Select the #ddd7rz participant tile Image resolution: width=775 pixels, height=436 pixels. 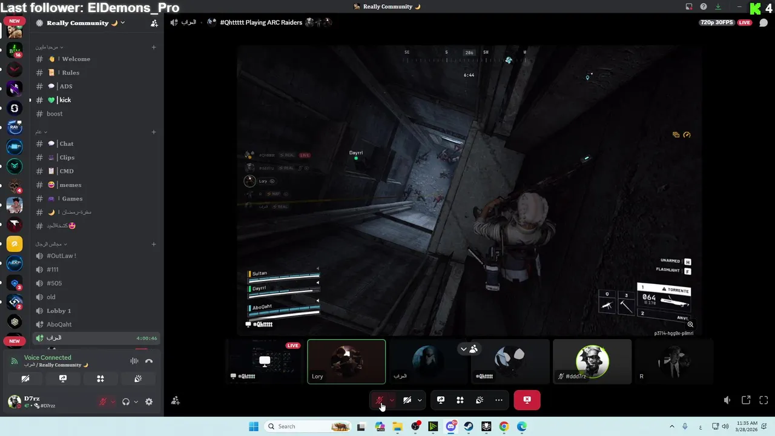pyautogui.click(x=592, y=362)
